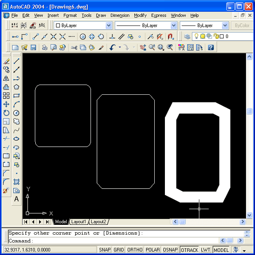Screen dimensions: 255x255
Task: Click the command line input field
Action: pyautogui.click(x=123, y=241)
